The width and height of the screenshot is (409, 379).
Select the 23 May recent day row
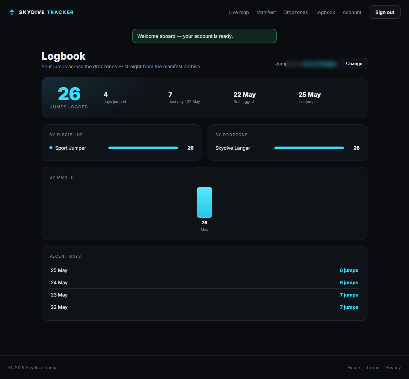[204, 295]
